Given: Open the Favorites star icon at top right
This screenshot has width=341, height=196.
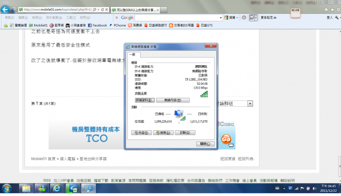Looking at the screenshot, I should [x=332, y=10].
